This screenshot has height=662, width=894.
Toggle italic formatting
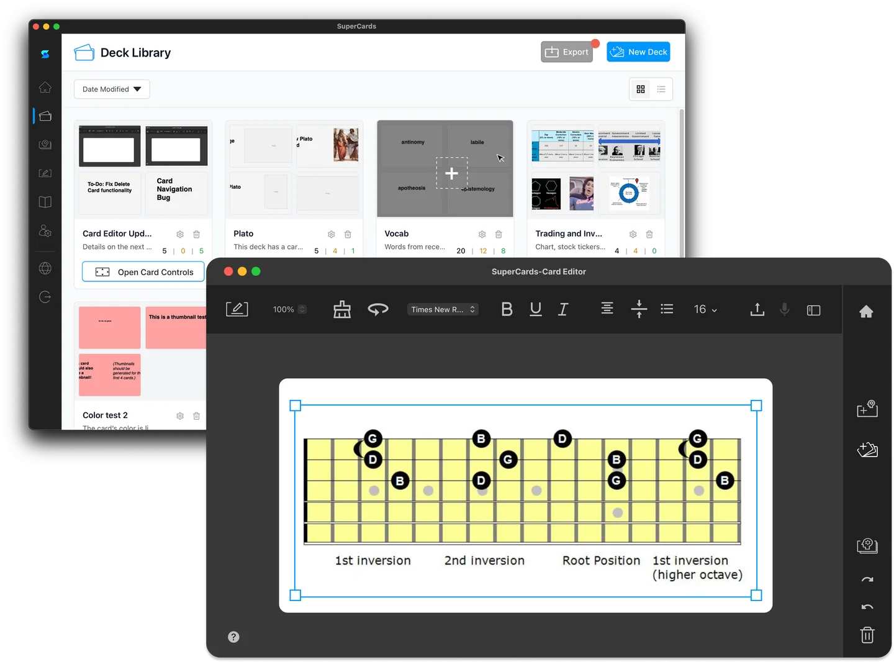(562, 309)
